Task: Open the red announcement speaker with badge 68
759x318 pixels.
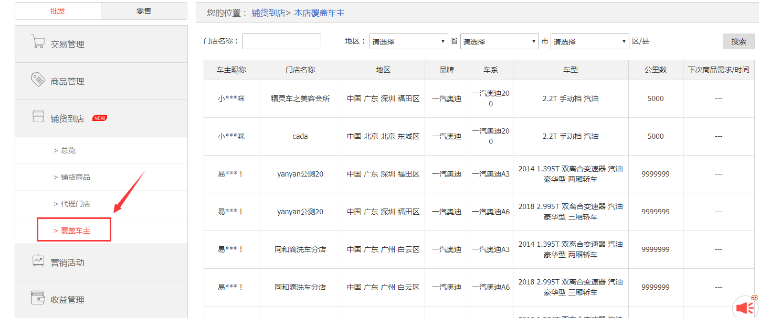Action: click(744, 308)
